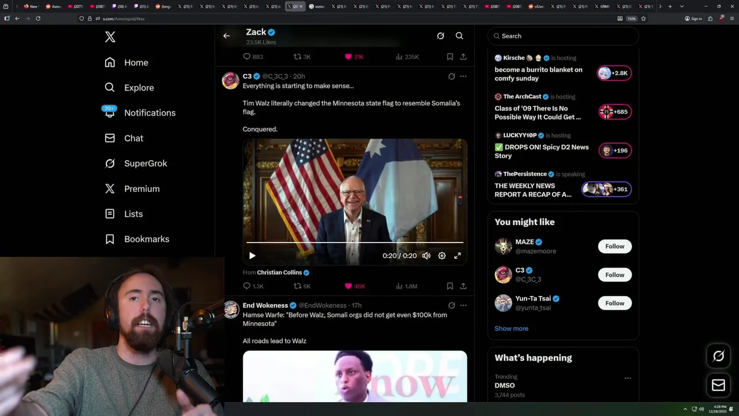The image size is (739, 416).
Task: Open the X logo home link
Action: tap(110, 37)
